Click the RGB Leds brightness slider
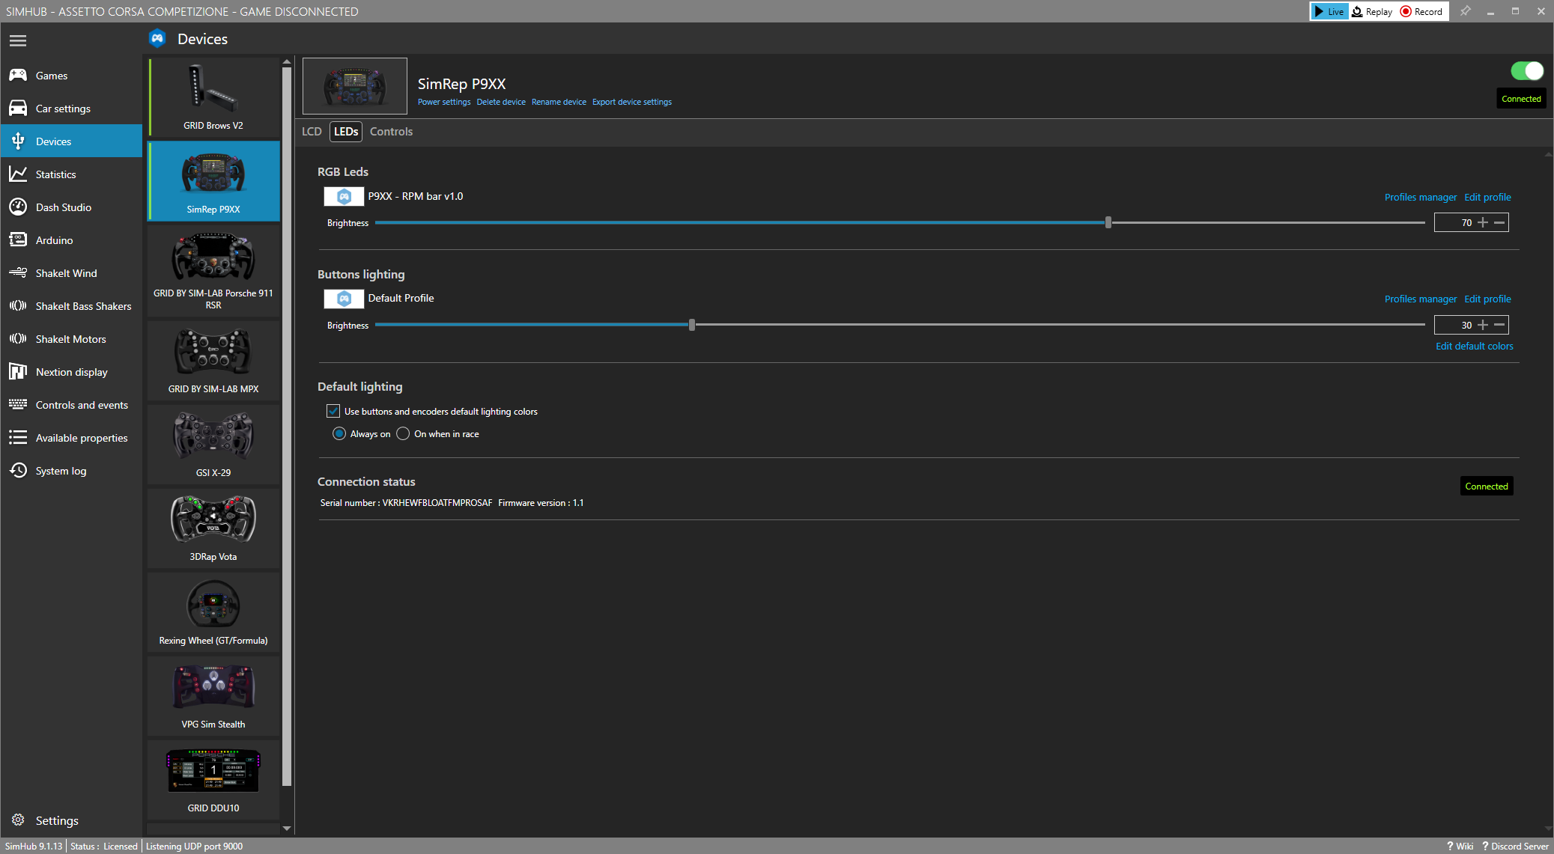 coord(899,222)
